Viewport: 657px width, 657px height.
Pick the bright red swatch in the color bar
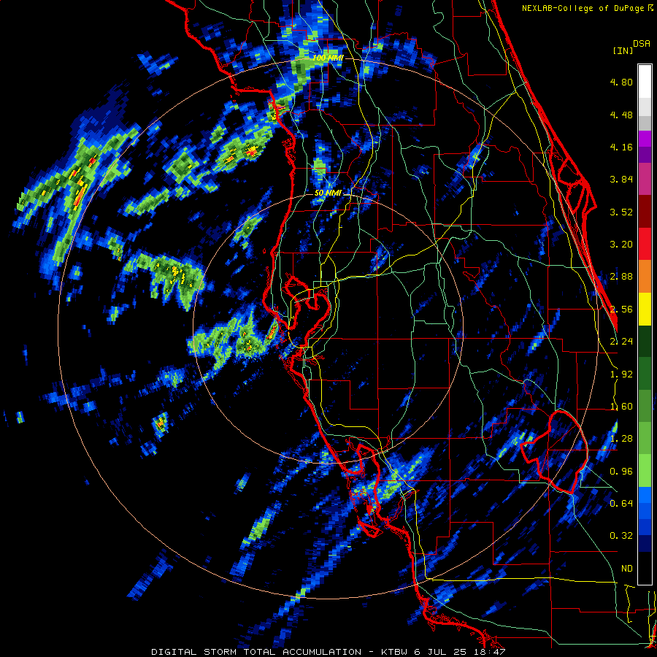(645, 245)
